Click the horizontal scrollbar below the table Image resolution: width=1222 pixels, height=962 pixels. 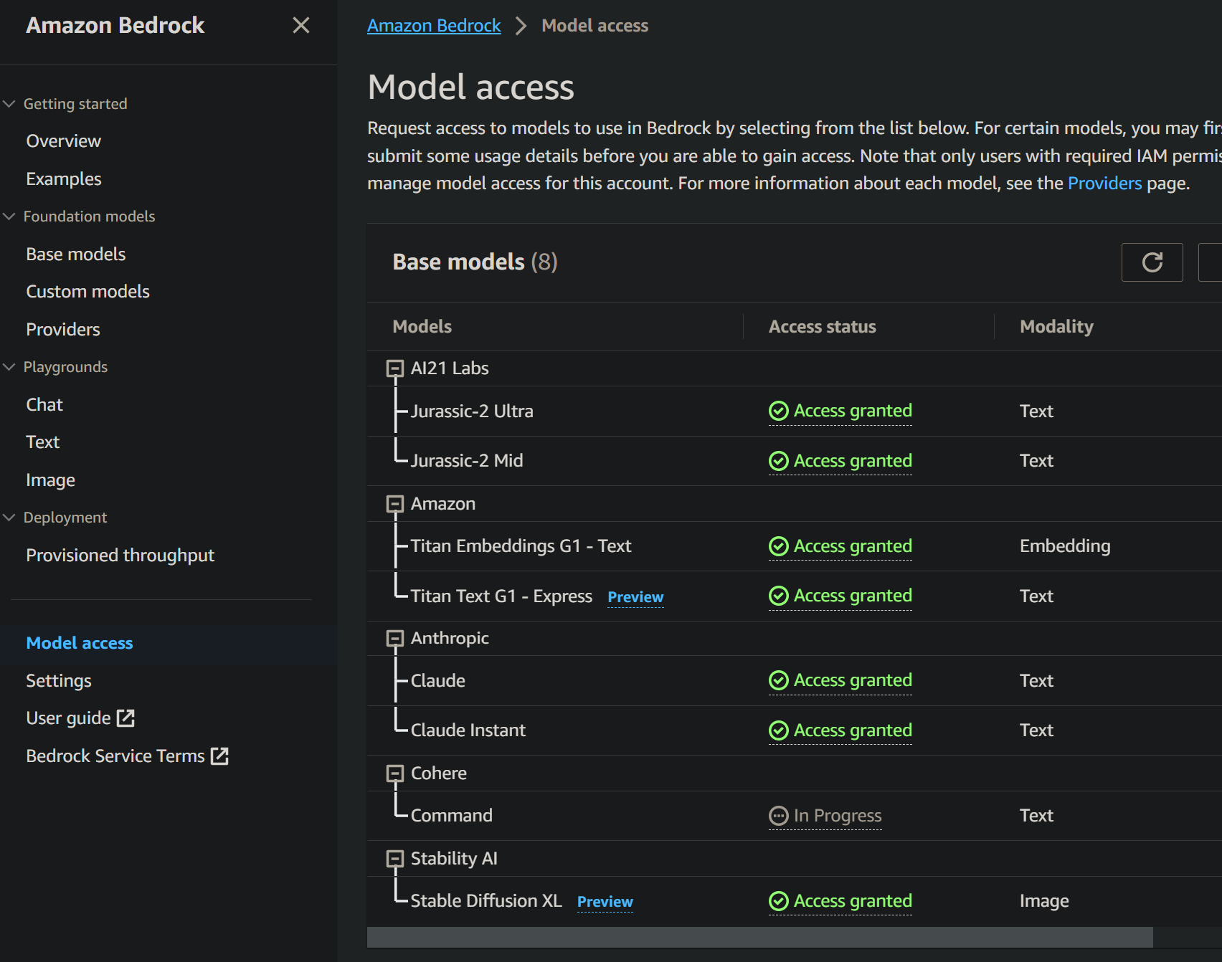tap(760, 937)
